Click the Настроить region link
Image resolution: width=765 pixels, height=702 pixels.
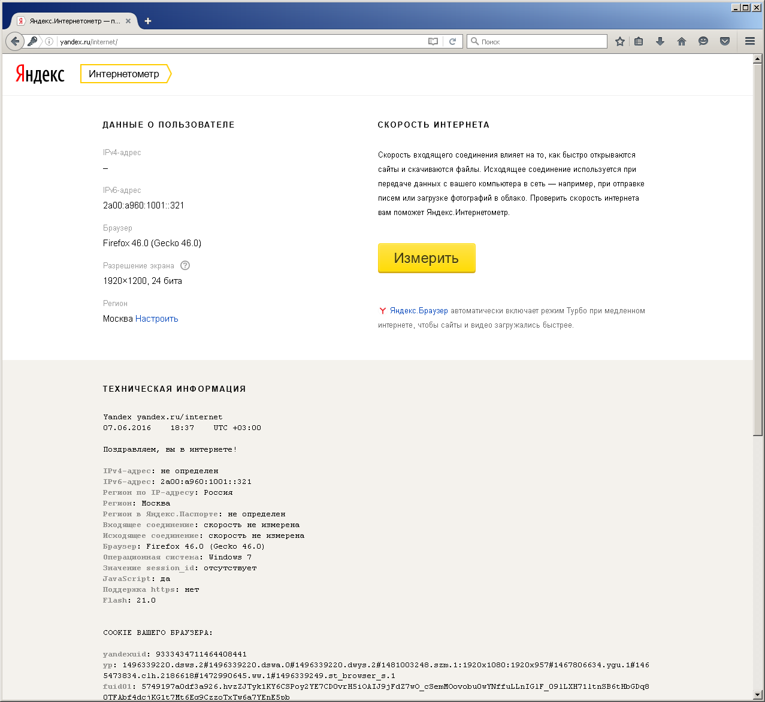(x=156, y=319)
